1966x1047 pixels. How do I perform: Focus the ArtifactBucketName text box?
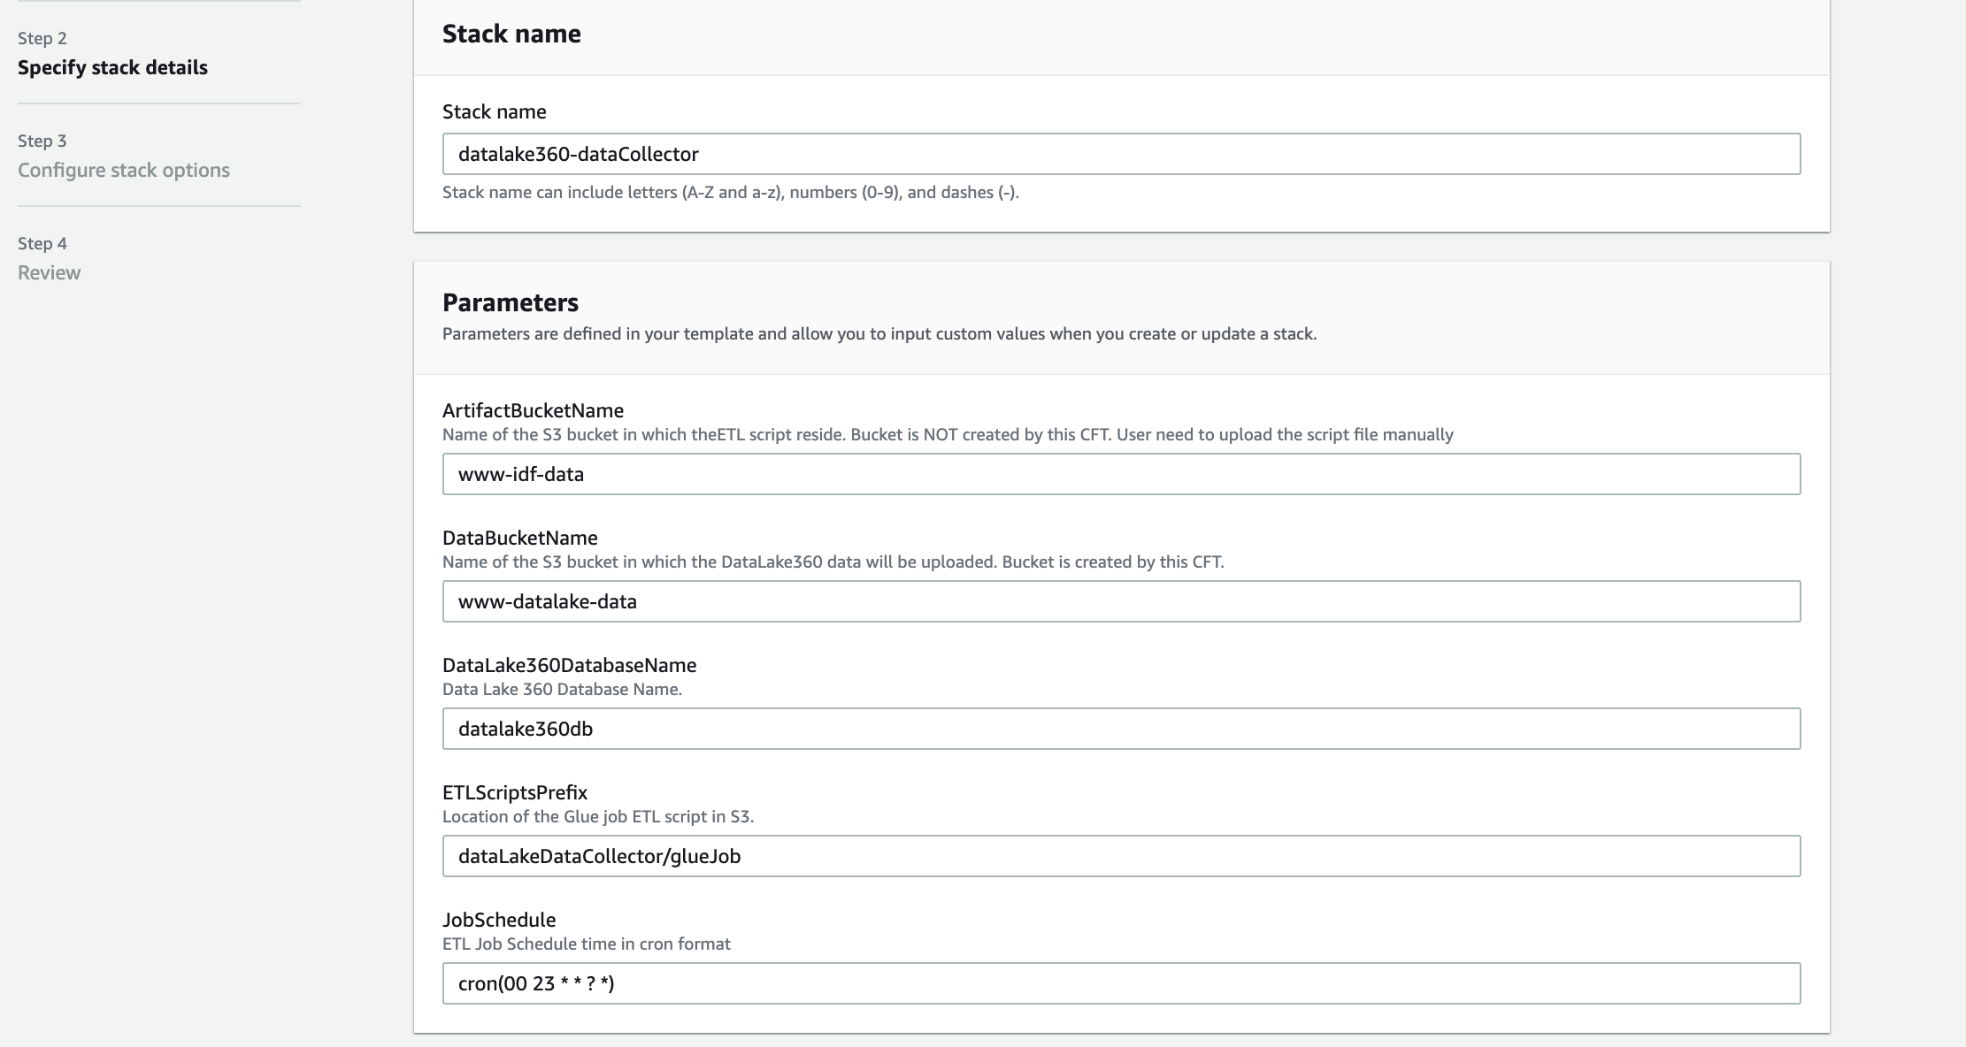(1120, 474)
